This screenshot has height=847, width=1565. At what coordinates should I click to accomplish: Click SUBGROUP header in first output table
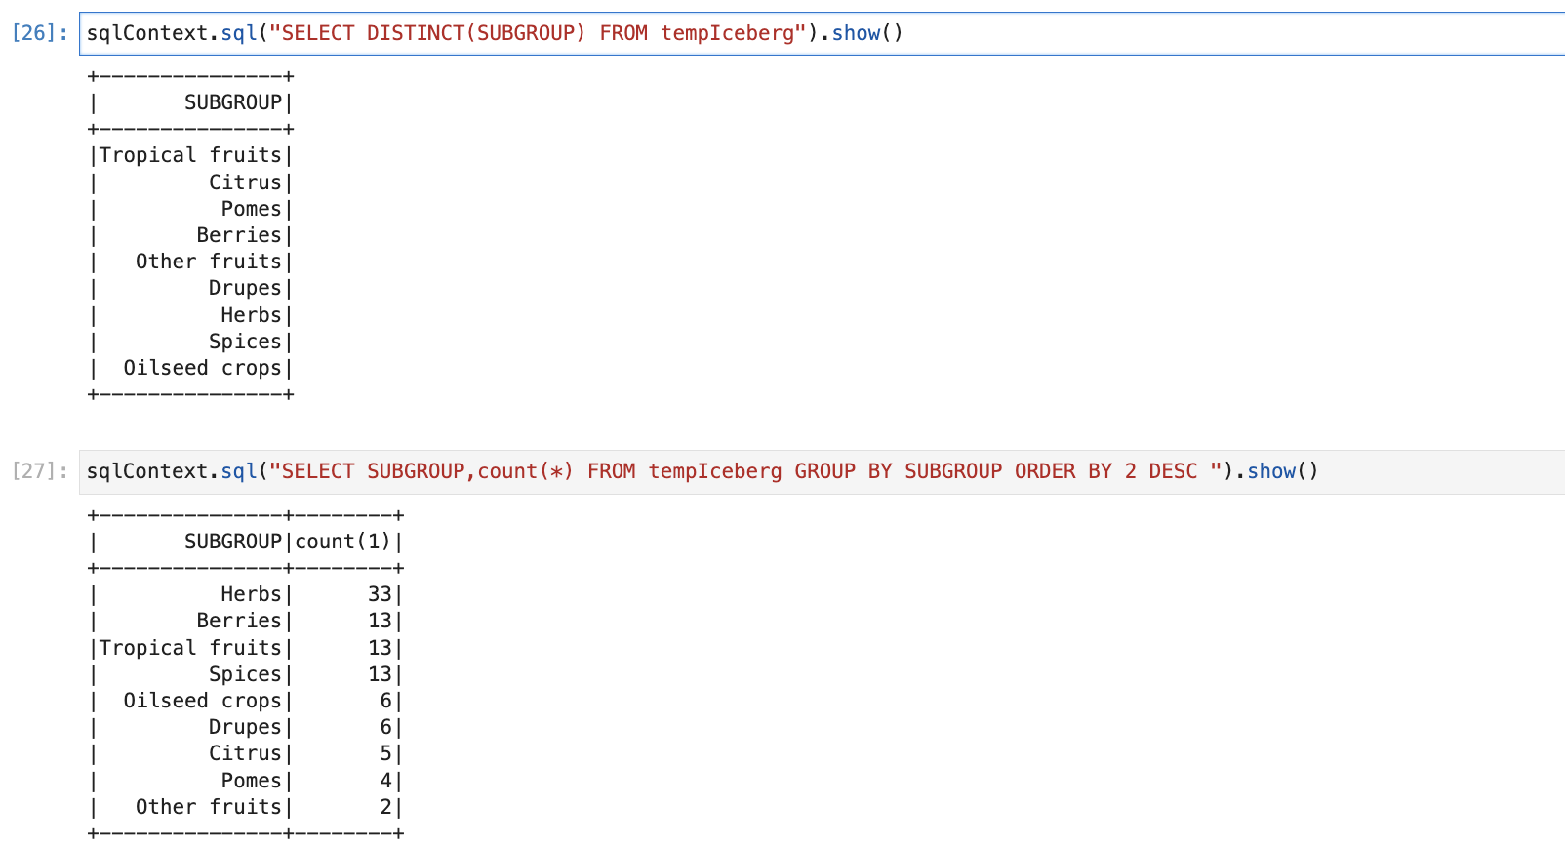coord(232,102)
